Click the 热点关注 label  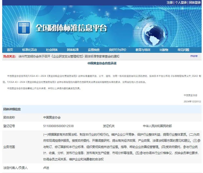(9, 56)
